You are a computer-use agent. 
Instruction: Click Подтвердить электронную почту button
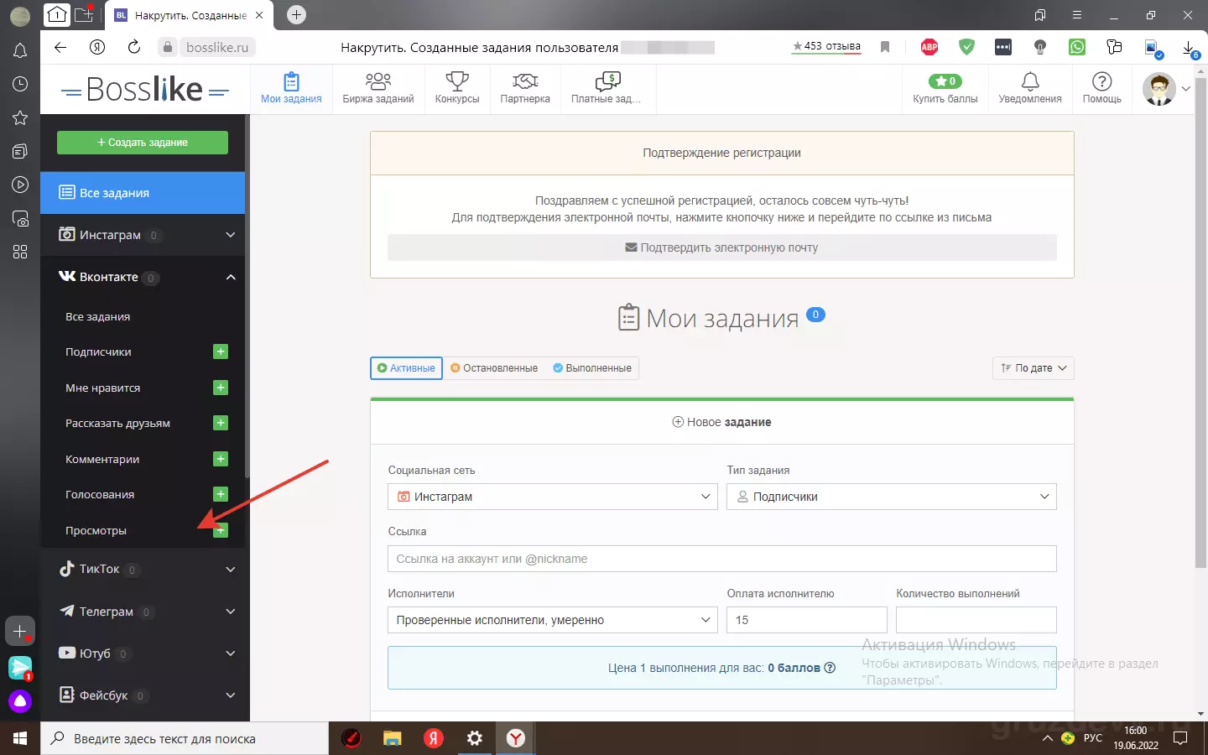coord(721,247)
